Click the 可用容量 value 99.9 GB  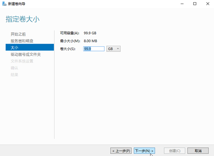pyautogui.click(x=90, y=33)
